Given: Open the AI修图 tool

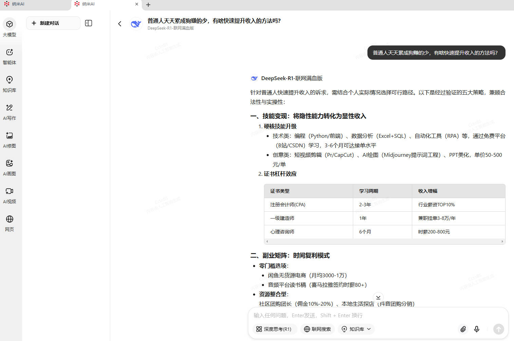Looking at the screenshot, I should [x=9, y=140].
